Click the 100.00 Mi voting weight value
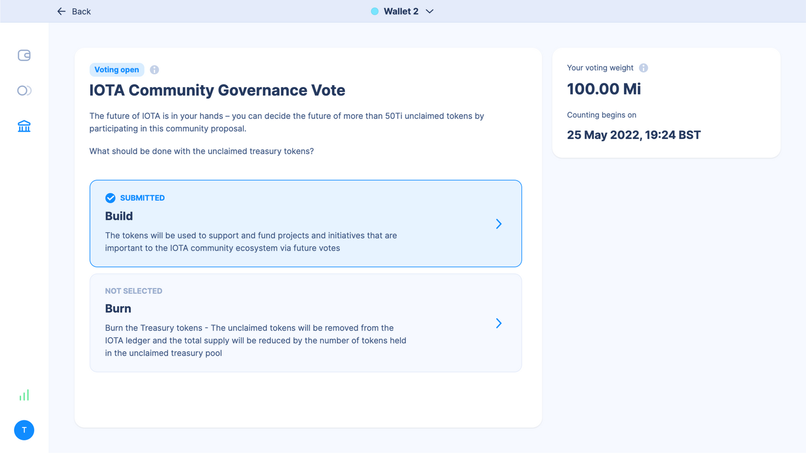 [604, 89]
